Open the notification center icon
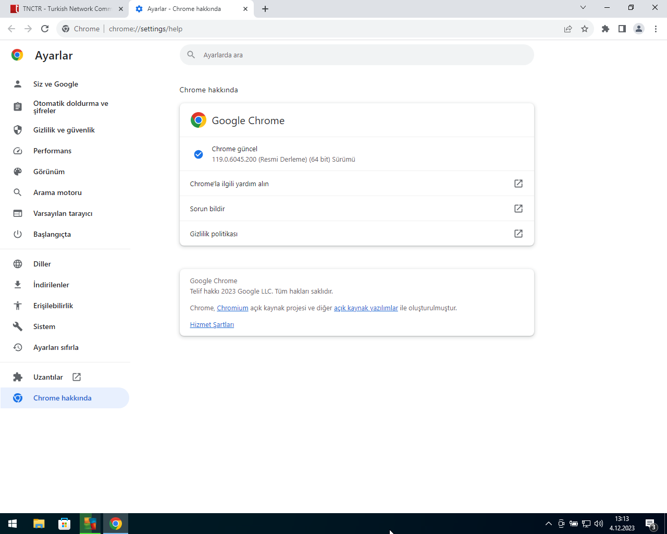Image resolution: width=667 pixels, height=534 pixels. pos(650,524)
